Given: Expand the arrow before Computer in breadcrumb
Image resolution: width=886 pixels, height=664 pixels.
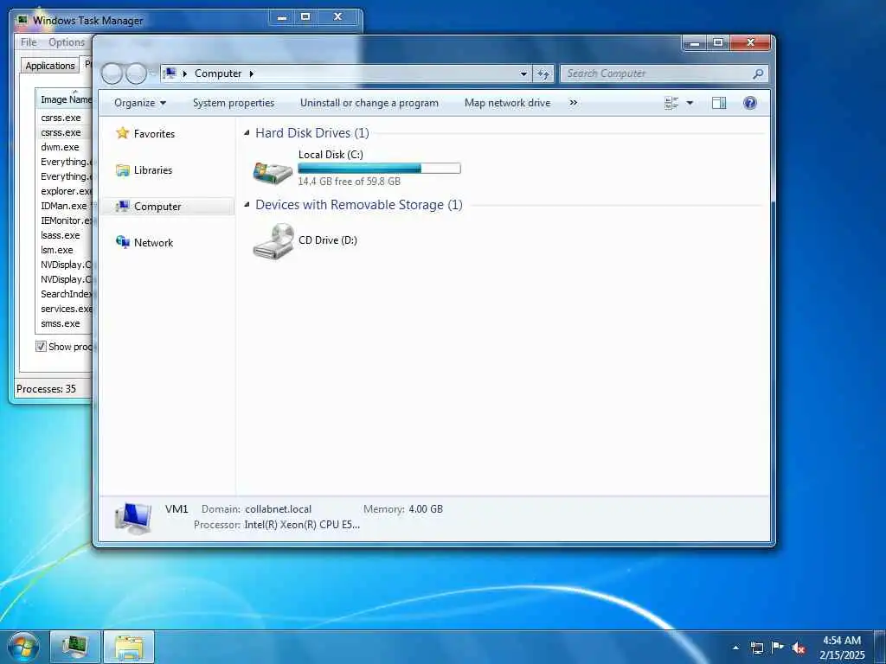Looking at the screenshot, I should pyautogui.click(x=185, y=73).
